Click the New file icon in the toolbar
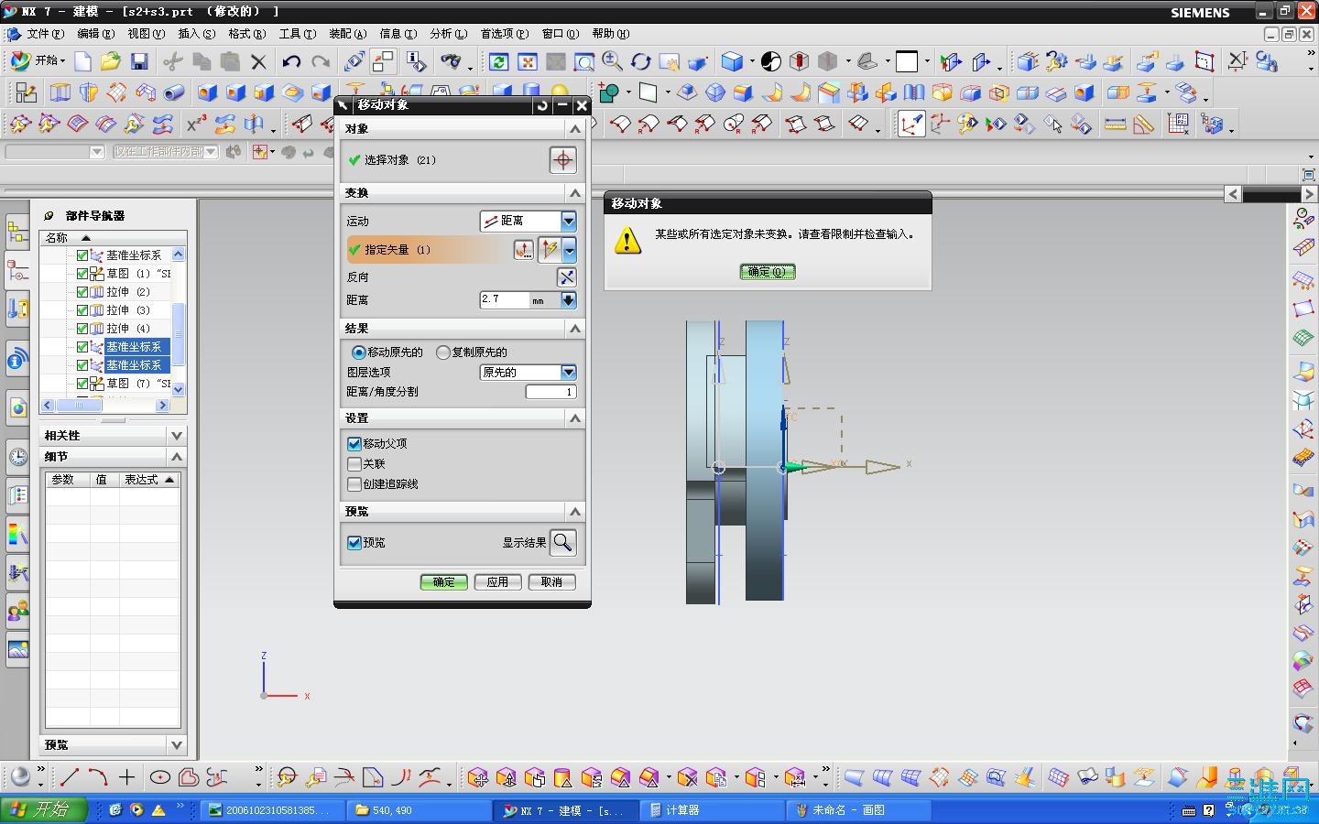Image resolution: width=1319 pixels, height=824 pixels. [83, 61]
